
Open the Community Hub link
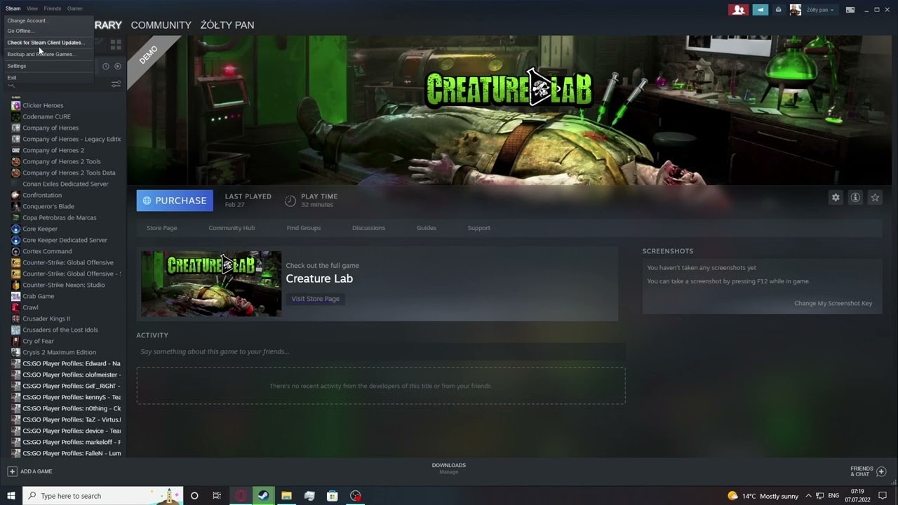coord(232,228)
